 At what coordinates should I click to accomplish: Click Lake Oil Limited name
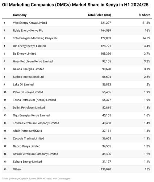(23, 84)
